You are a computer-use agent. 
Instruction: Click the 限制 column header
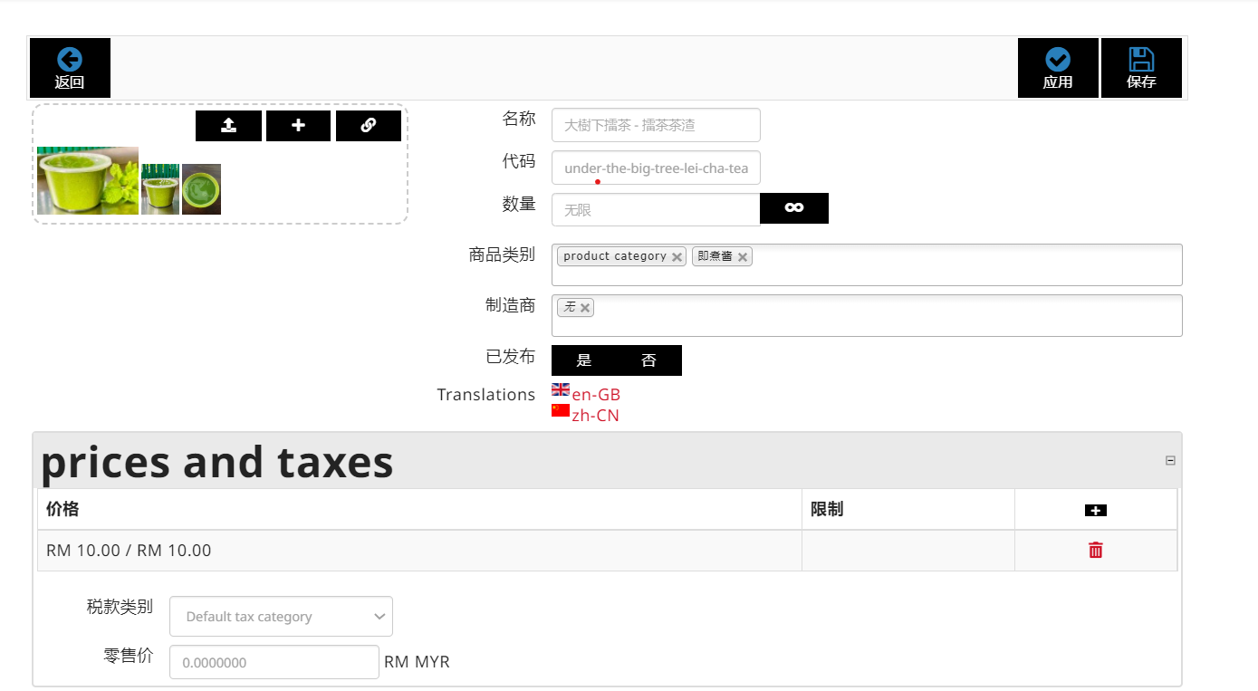(x=827, y=509)
